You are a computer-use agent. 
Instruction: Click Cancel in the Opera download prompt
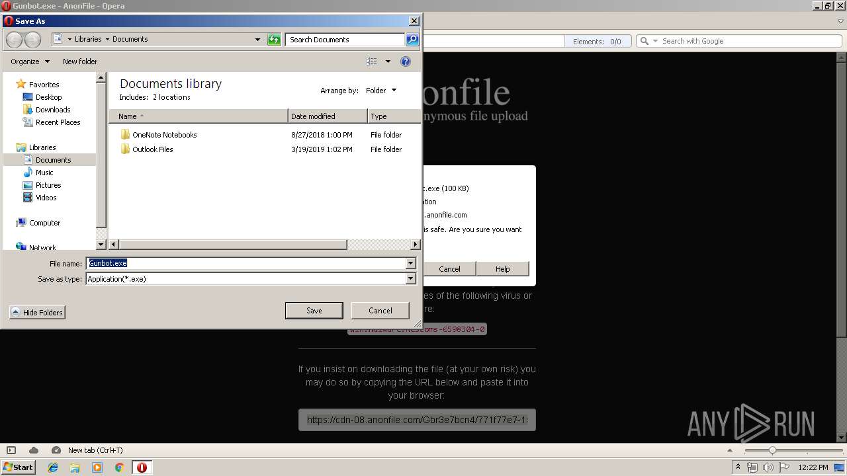tap(449, 269)
